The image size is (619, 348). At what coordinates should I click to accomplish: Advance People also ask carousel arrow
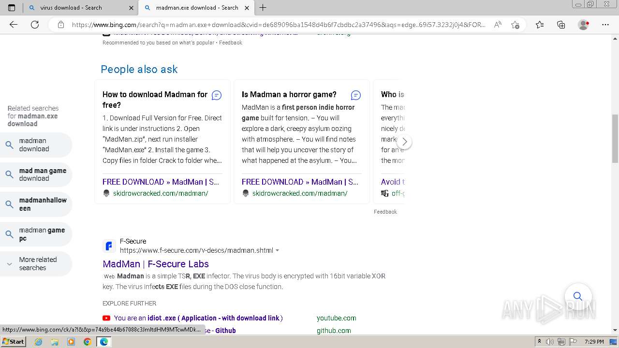(x=404, y=142)
